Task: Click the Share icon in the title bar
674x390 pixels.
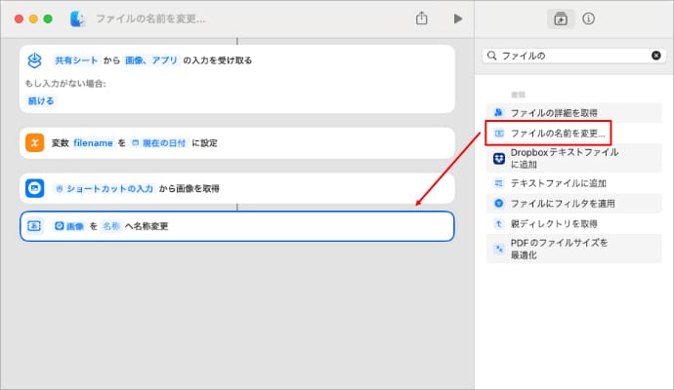Action: 422,19
